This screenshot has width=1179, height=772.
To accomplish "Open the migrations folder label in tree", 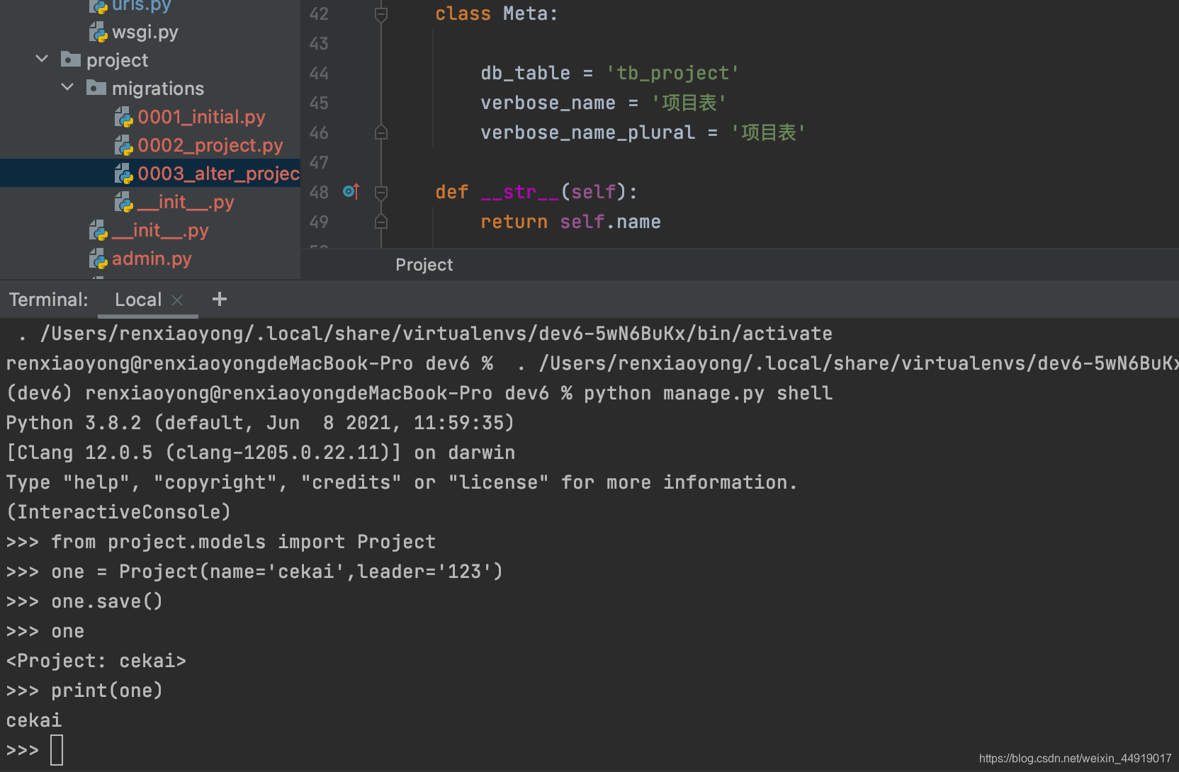I will coord(158,89).
